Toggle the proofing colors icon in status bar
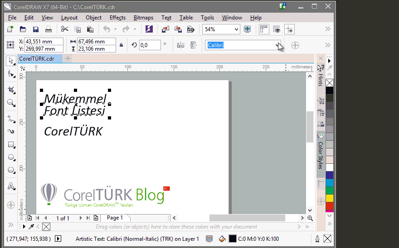 pyautogui.click(x=209, y=238)
